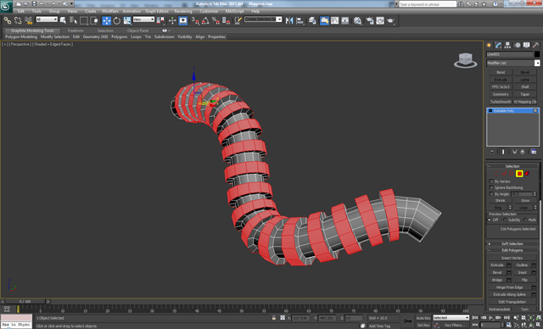Toggle the Selection Lock padlock
This screenshot has width=543, height=329.
pos(274,318)
